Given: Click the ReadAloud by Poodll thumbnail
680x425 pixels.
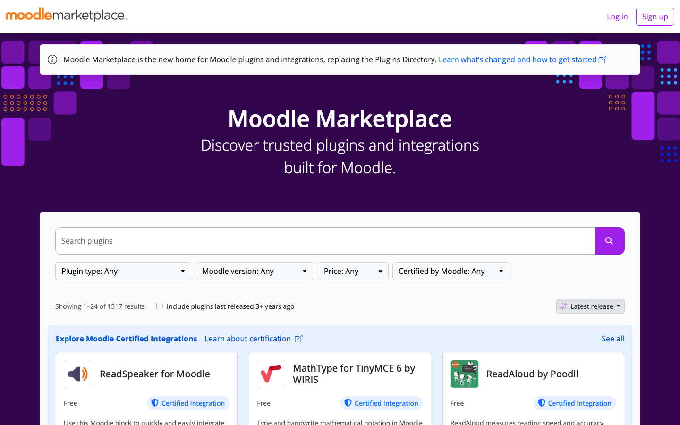Looking at the screenshot, I should 465,374.
